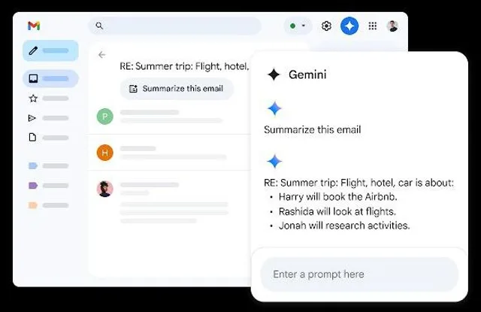The height and width of the screenshot is (312, 481).
Task: Click the Enter a prompt here field
Action: pyautogui.click(x=359, y=274)
